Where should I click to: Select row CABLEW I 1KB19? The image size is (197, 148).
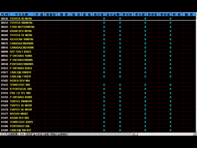[x=98, y=76]
